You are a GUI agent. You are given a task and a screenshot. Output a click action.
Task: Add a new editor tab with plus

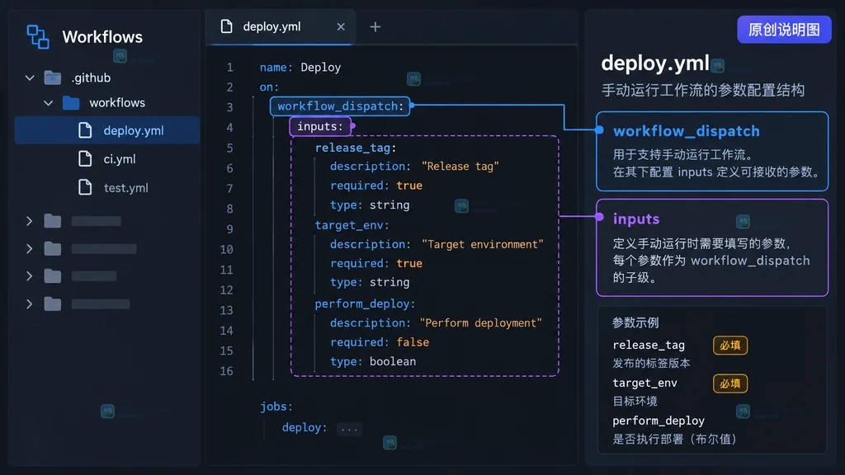375,26
